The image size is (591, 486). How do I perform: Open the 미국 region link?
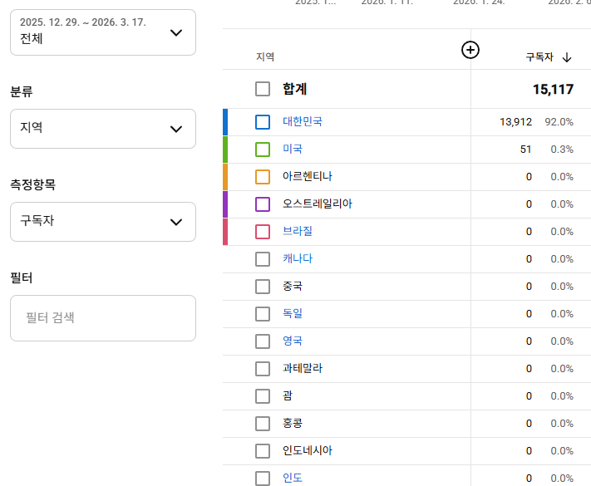293,149
